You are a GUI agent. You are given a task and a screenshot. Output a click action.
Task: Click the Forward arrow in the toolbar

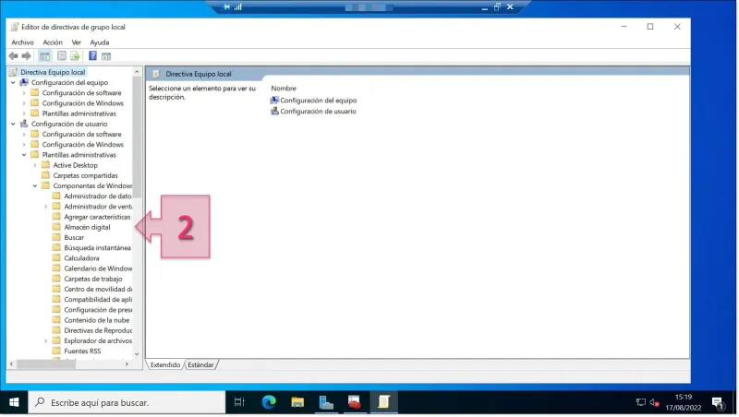tap(27, 56)
